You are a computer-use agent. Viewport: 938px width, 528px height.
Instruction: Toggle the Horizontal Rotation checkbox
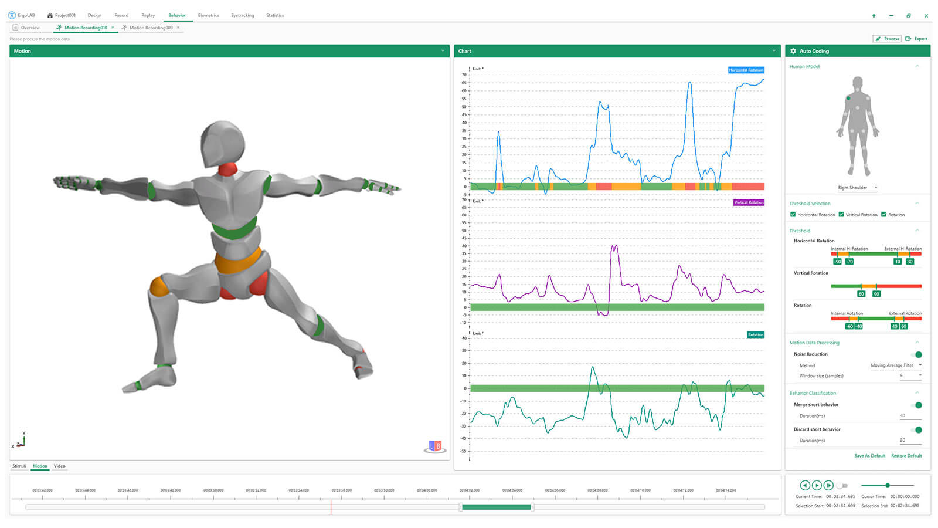tap(793, 215)
